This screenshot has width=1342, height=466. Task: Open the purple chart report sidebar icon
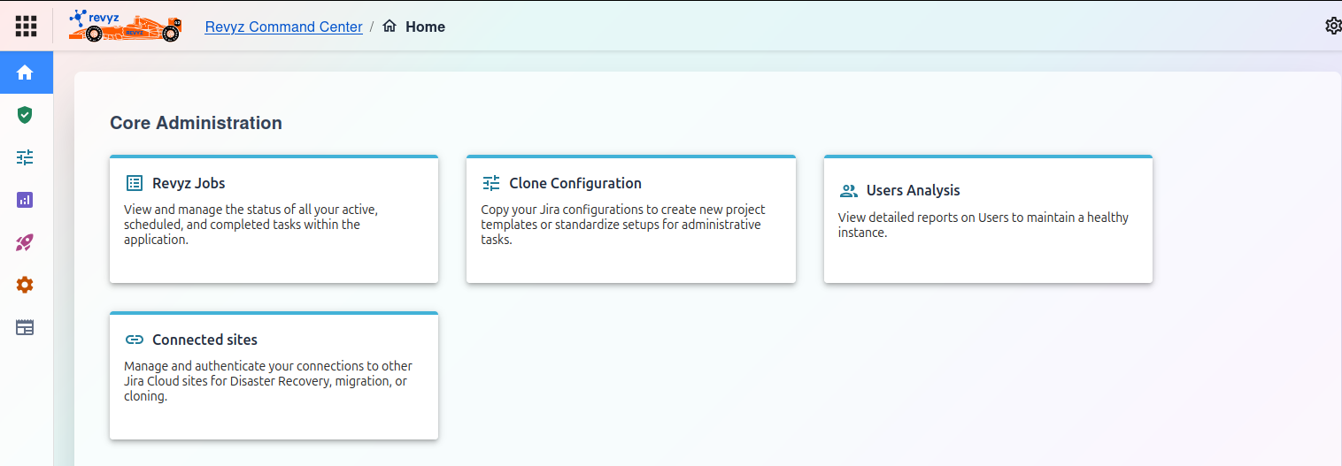25,200
